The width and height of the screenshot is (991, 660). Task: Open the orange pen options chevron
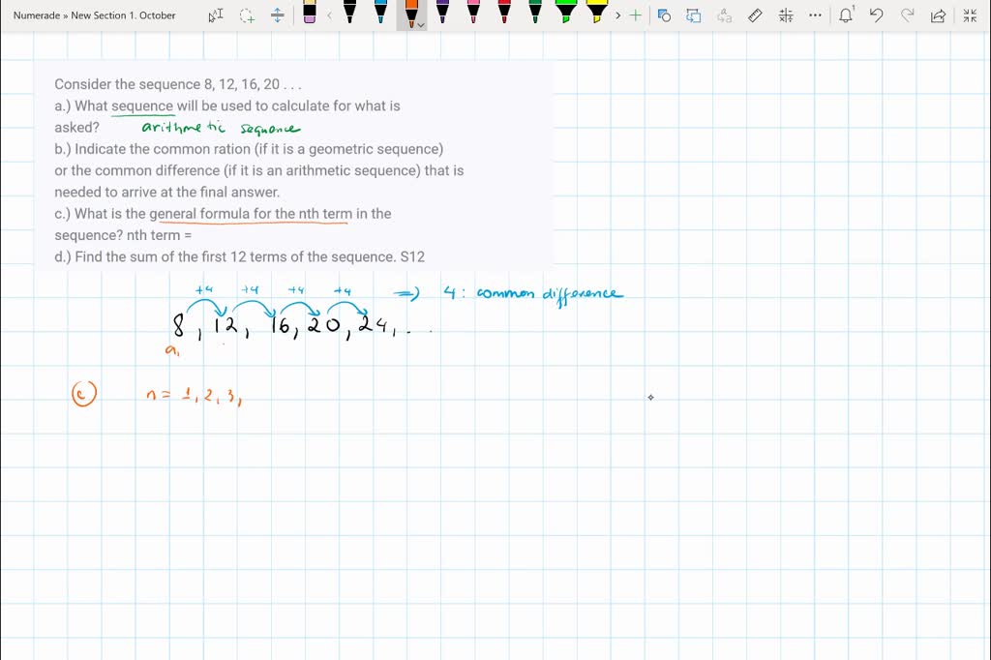click(419, 23)
